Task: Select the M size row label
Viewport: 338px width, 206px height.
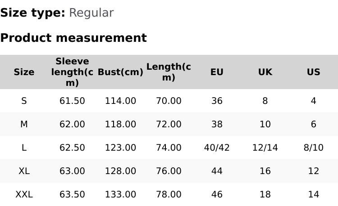Action: tap(24, 124)
